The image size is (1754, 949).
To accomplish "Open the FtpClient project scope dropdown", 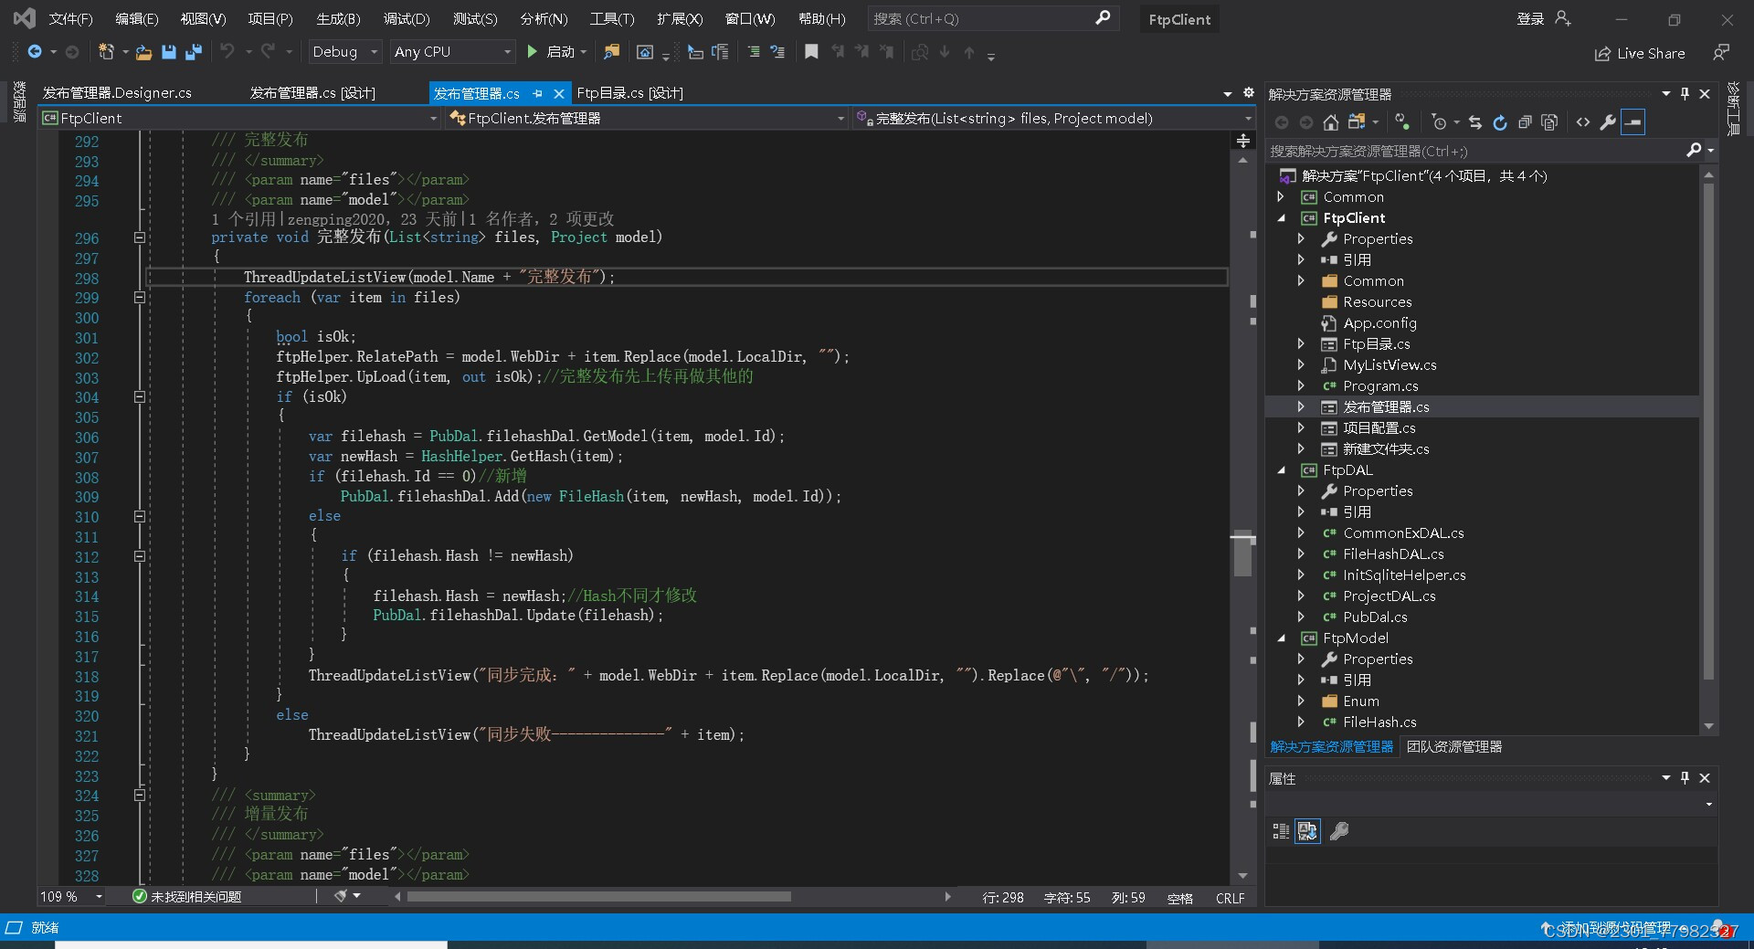I will [x=240, y=119].
